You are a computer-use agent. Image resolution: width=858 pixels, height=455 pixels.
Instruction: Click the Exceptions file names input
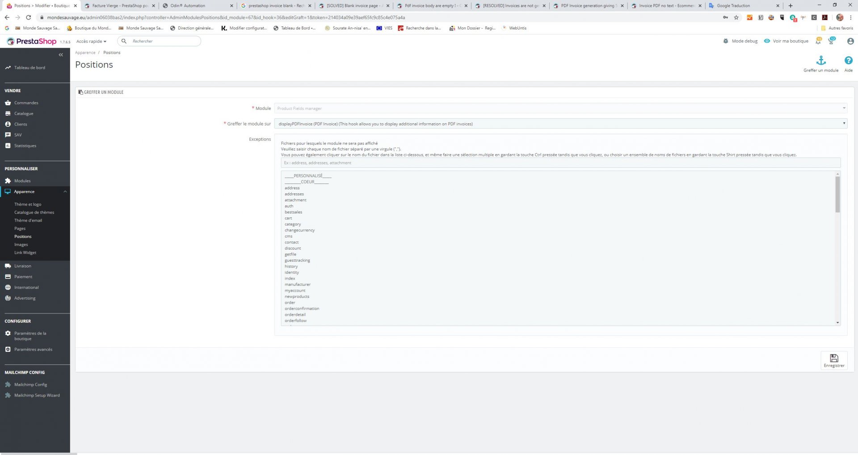(x=560, y=163)
